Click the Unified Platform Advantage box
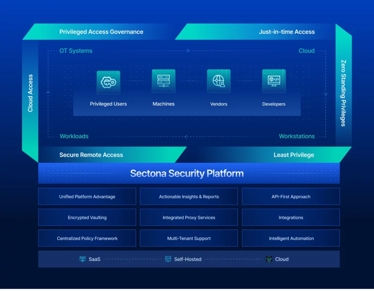The height and width of the screenshot is (291, 374). click(87, 196)
